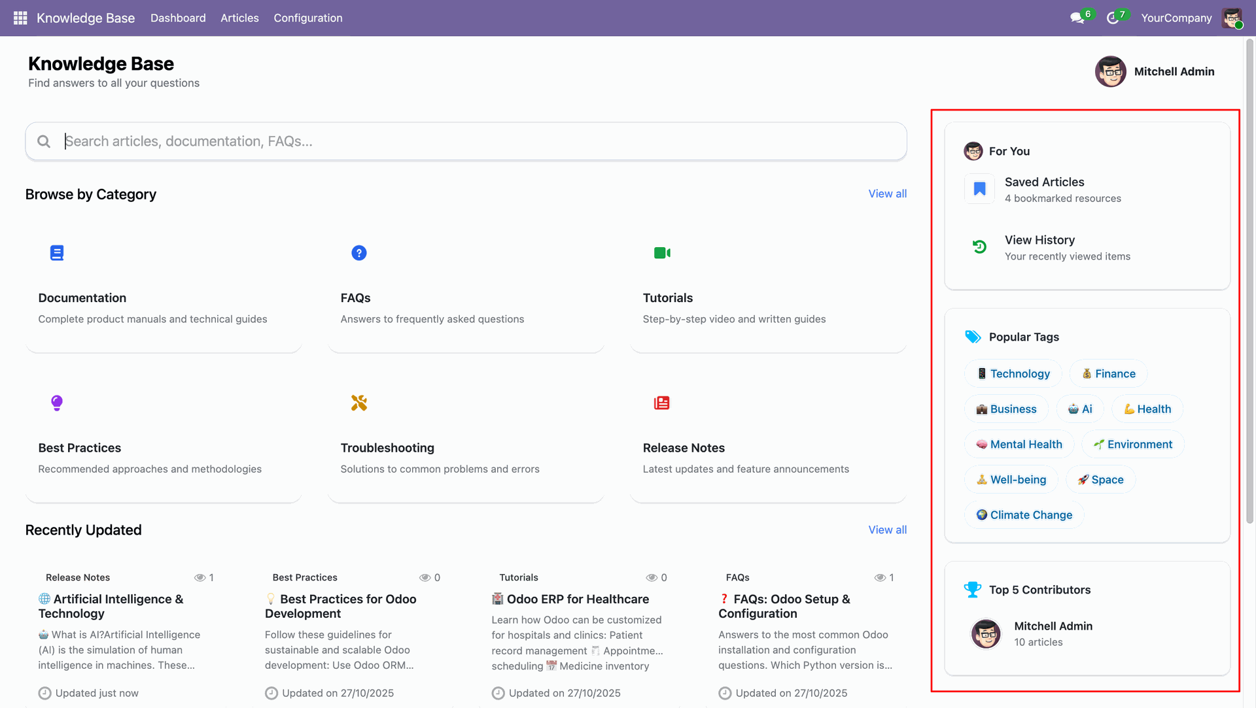
Task: Click the Best Practices lightbulb icon
Action: (x=57, y=403)
